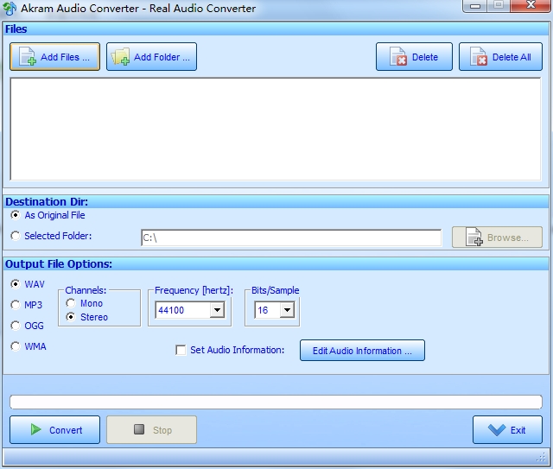Screen dimensions: 553x469
Task: Click Delete All to clear list
Action: pos(500,57)
